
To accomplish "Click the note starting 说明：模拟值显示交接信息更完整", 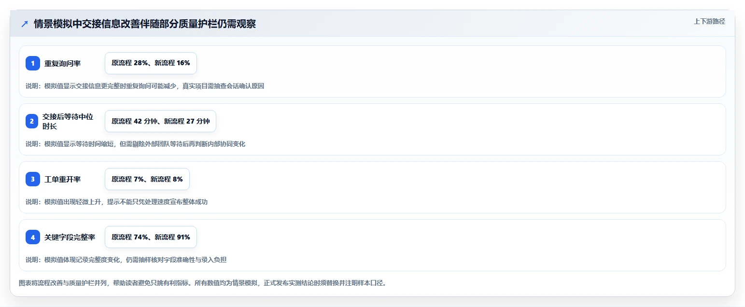I will 145,86.
